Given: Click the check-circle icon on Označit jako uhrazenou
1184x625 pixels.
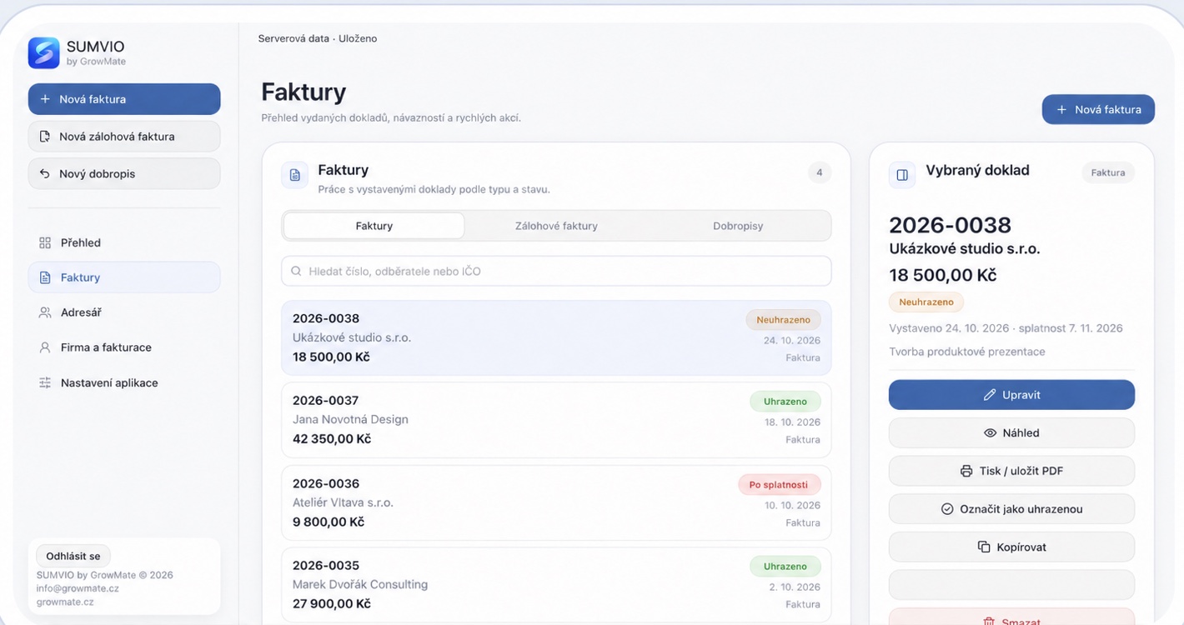Looking at the screenshot, I should [947, 509].
